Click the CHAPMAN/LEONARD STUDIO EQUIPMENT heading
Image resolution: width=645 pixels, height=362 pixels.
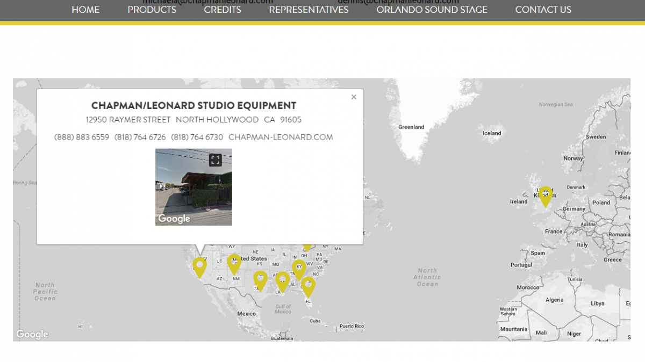coord(193,106)
